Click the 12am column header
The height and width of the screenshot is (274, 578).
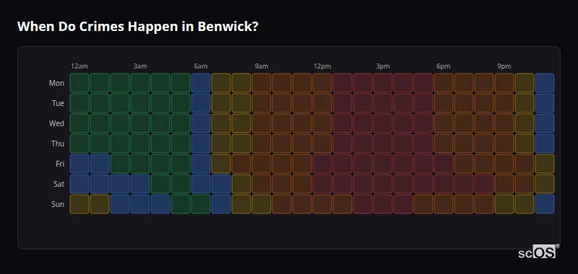pyautogui.click(x=79, y=66)
